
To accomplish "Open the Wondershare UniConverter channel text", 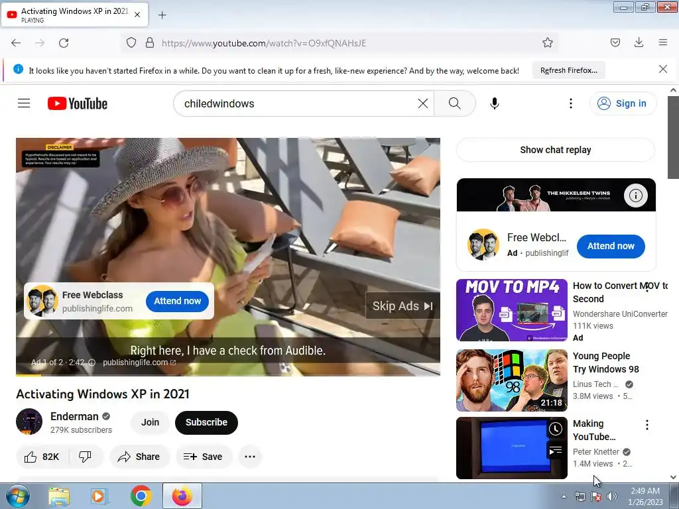I will (620, 313).
